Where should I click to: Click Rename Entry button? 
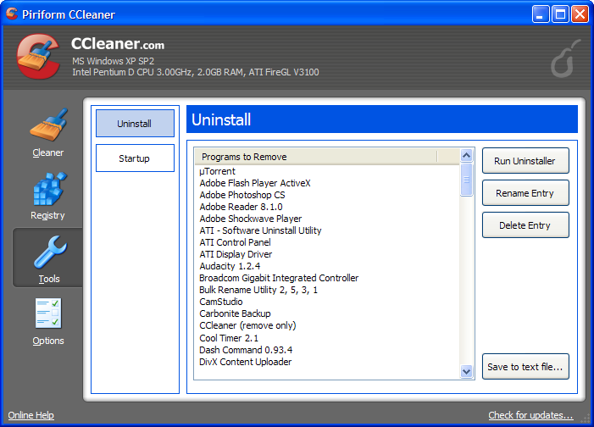click(525, 193)
